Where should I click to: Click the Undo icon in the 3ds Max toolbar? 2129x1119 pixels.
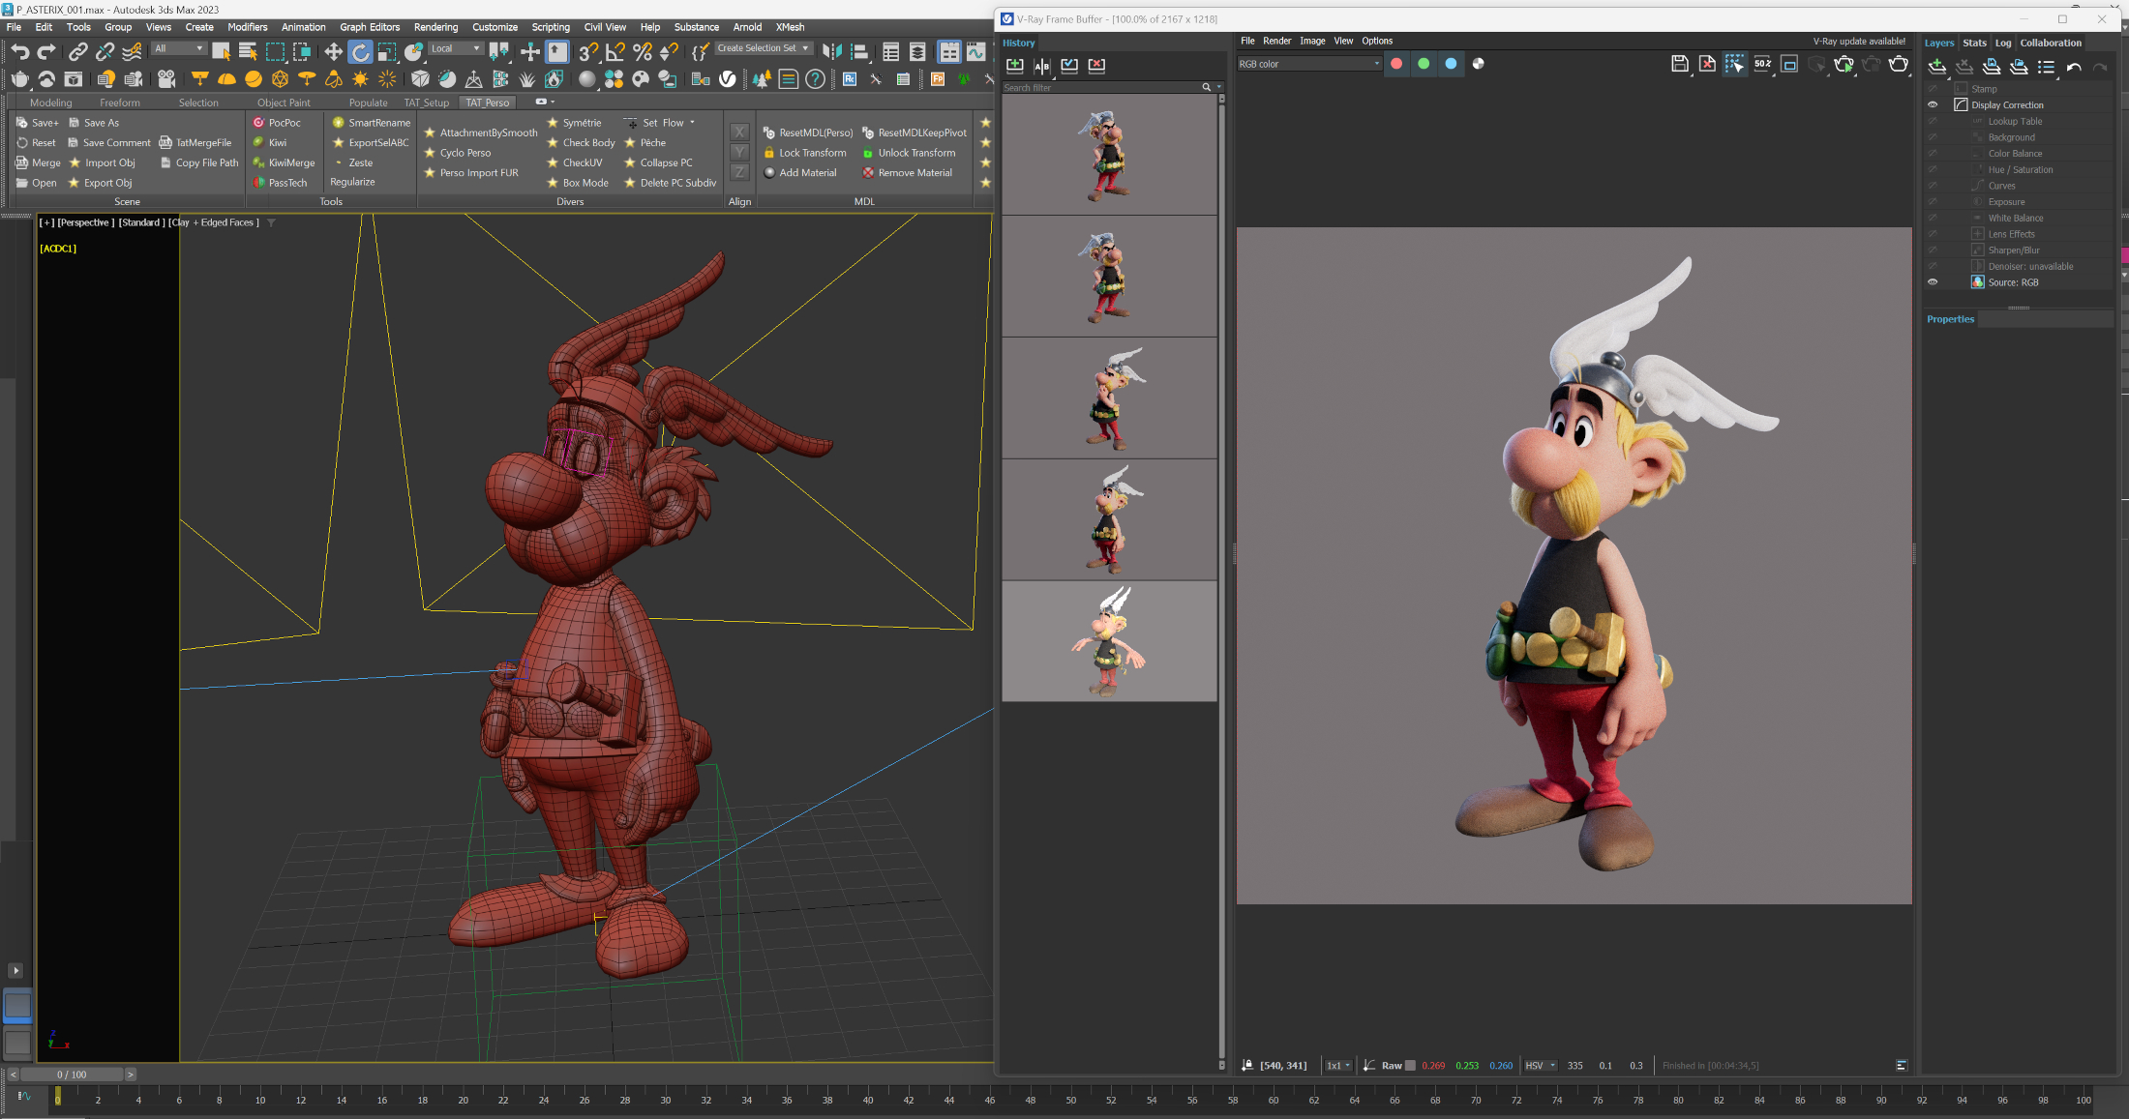(19, 52)
